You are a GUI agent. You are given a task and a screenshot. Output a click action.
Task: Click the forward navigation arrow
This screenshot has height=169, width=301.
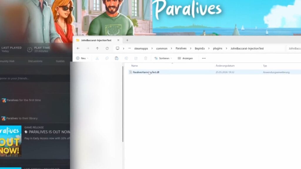tap(88, 48)
